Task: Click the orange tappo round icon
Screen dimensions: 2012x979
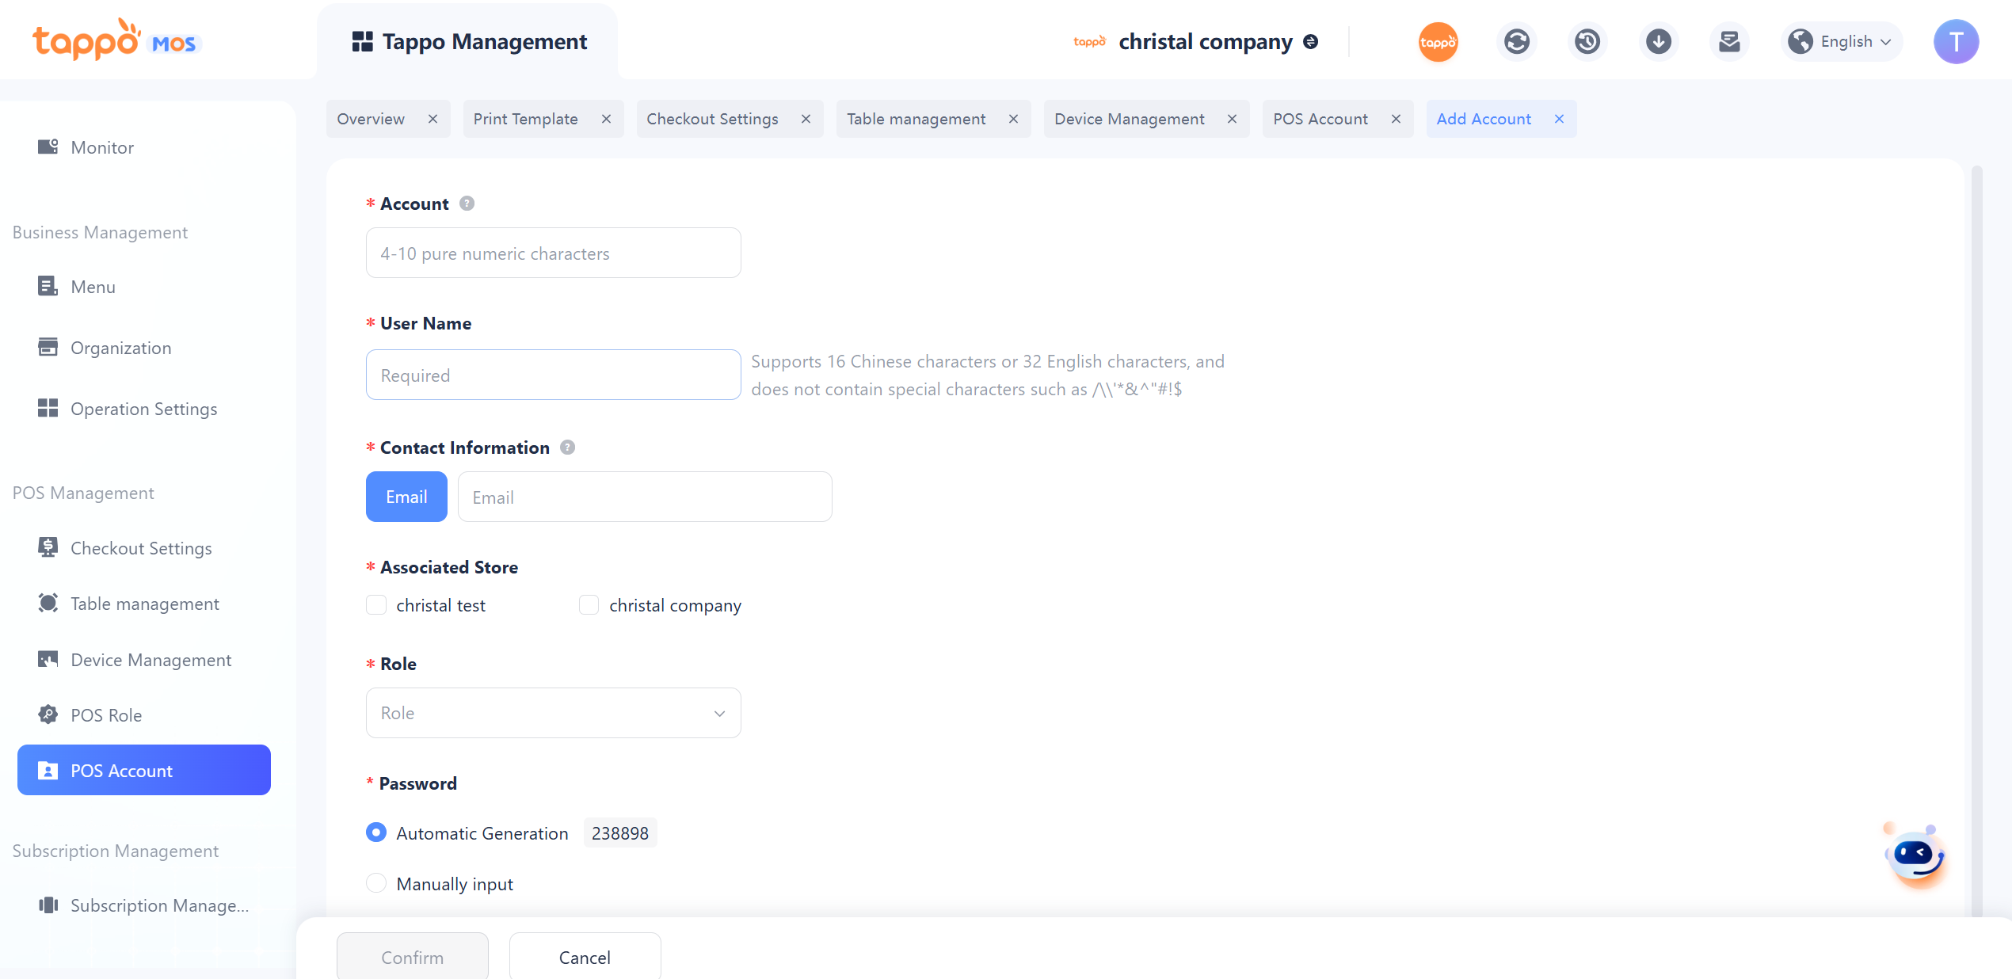Action: tap(1438, 41)
